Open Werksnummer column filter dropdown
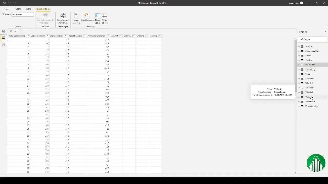 (65, 36)
